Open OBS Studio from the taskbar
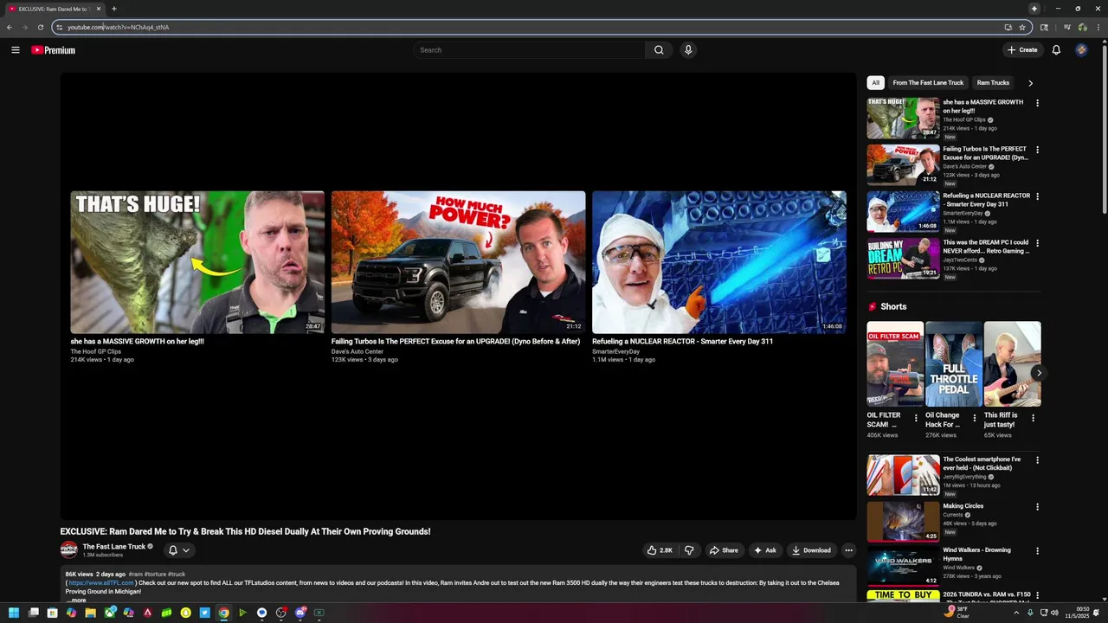This screenshot has width=1108, height=623. click(x=281, y=613)
